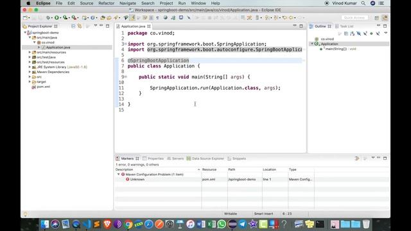The image size is (411, 231).
Task: Open Spotlight search in macOS menu bar
Action: (363, 3)
